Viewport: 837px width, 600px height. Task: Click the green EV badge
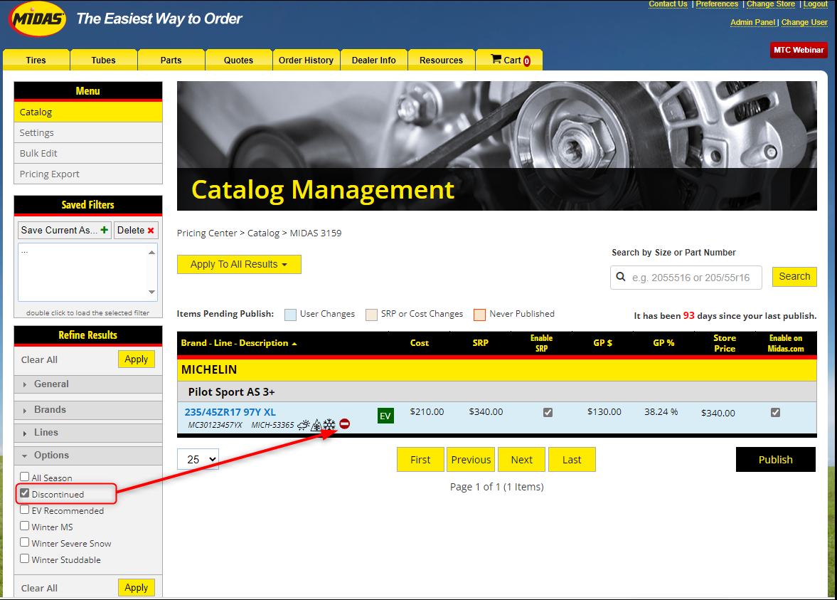[385, 416]
